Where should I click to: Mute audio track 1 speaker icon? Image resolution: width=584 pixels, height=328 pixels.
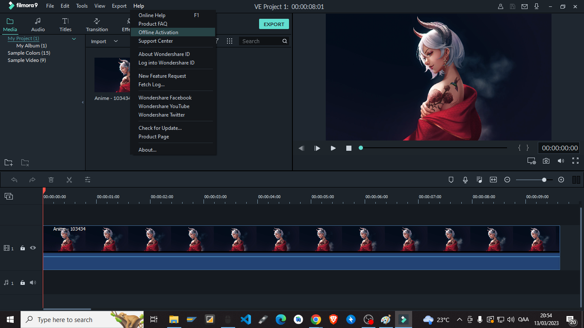pyautogui.click(x=33, y=283)
